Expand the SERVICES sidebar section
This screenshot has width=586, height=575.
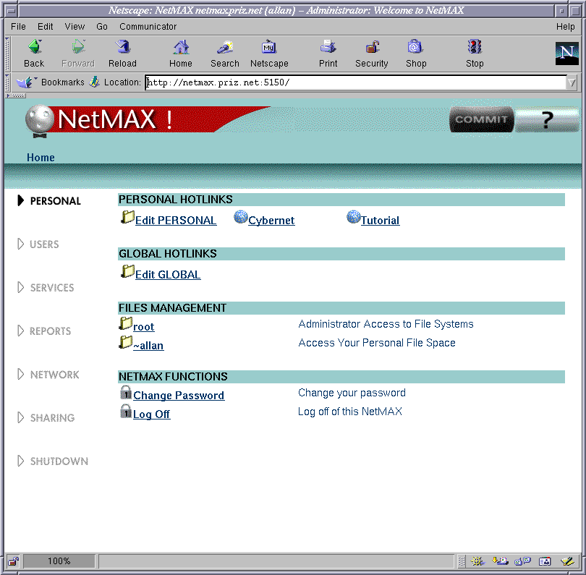(51, 288)
